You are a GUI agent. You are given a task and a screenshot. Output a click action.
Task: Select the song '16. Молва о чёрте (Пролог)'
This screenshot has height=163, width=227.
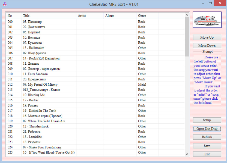[43, 116]
